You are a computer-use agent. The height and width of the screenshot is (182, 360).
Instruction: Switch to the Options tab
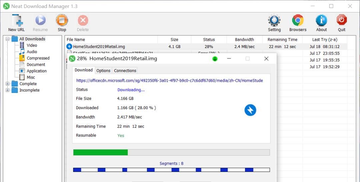pos(103,71)
